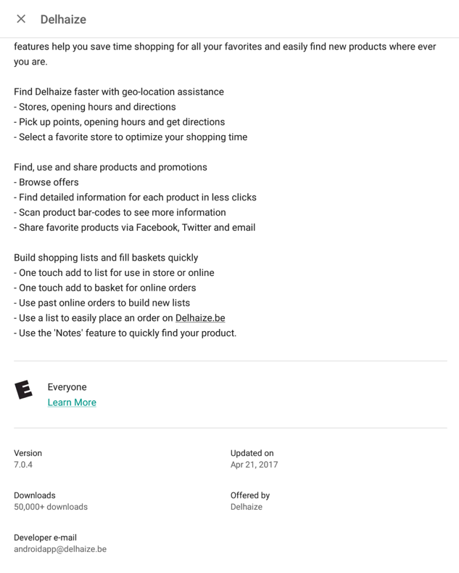Image resolution: width=459 pixels, height=573 pixels.
Task: Click the 'Build shopping lists' paragraph heading
Action: coord(106,258)
